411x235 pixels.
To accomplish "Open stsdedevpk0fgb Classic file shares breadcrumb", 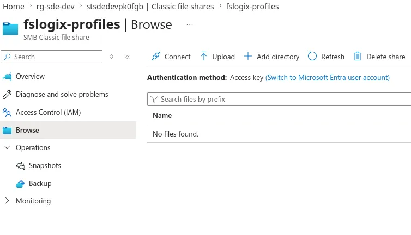I will pos(150,7).
